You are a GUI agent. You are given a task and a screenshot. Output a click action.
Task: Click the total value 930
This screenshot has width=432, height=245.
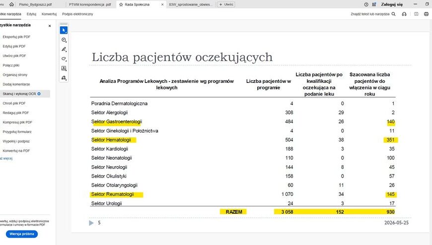point(390,212)
